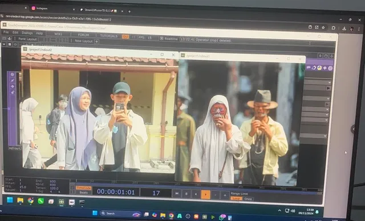Open the Help menu
365x221 pixels.
tap(39, 34)
